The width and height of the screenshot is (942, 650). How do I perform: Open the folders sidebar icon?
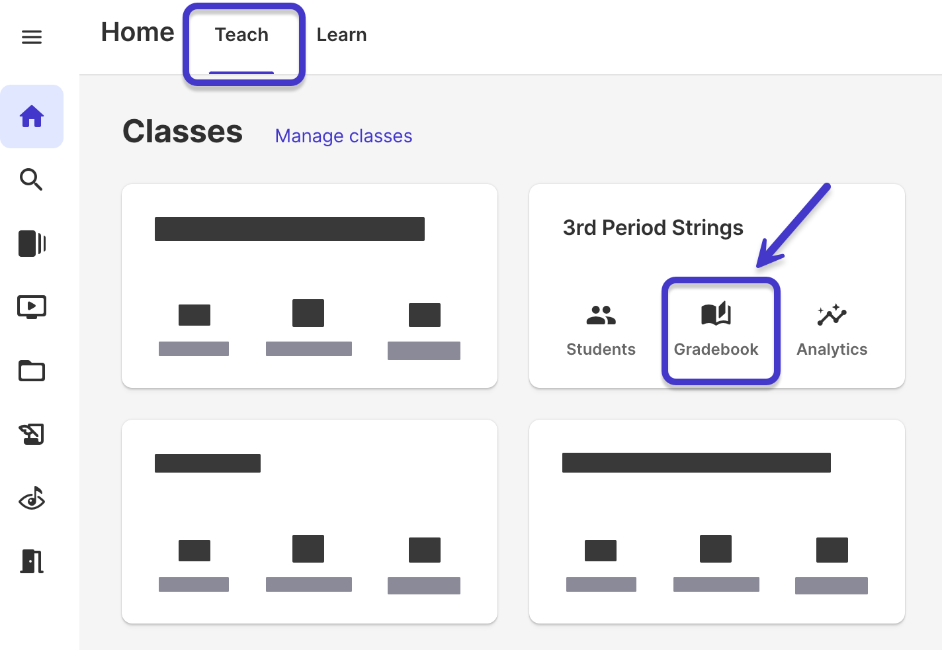(x=32, y=371)
